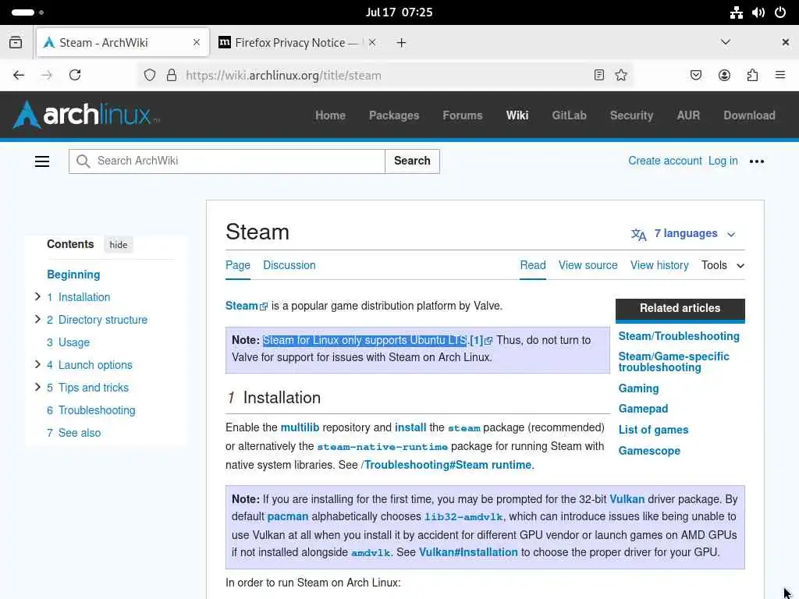Expand Directory structure in contents
Viewport: 799px width, 599px height.
tap(37, 319)
